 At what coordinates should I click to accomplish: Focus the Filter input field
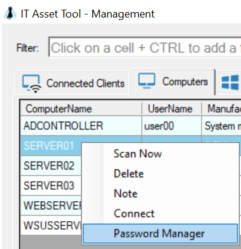145,48
